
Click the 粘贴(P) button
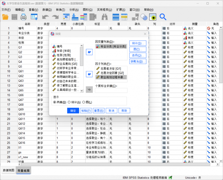coord(86,111)
